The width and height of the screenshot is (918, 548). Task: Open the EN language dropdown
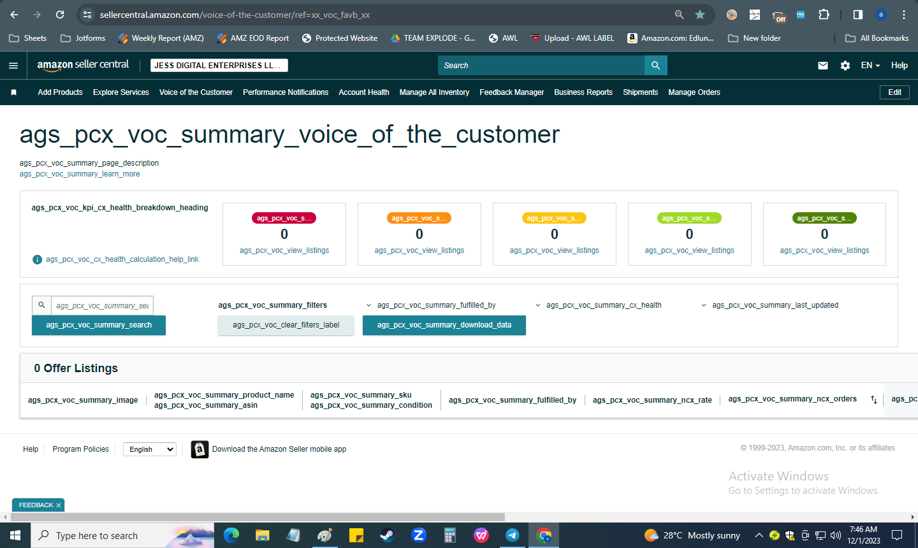870,66
